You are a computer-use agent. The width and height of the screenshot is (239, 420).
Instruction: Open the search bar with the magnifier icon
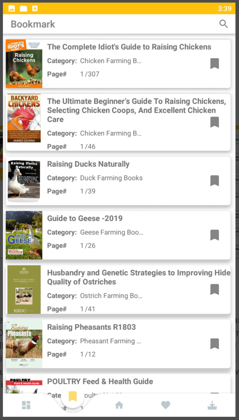(223, 24)
